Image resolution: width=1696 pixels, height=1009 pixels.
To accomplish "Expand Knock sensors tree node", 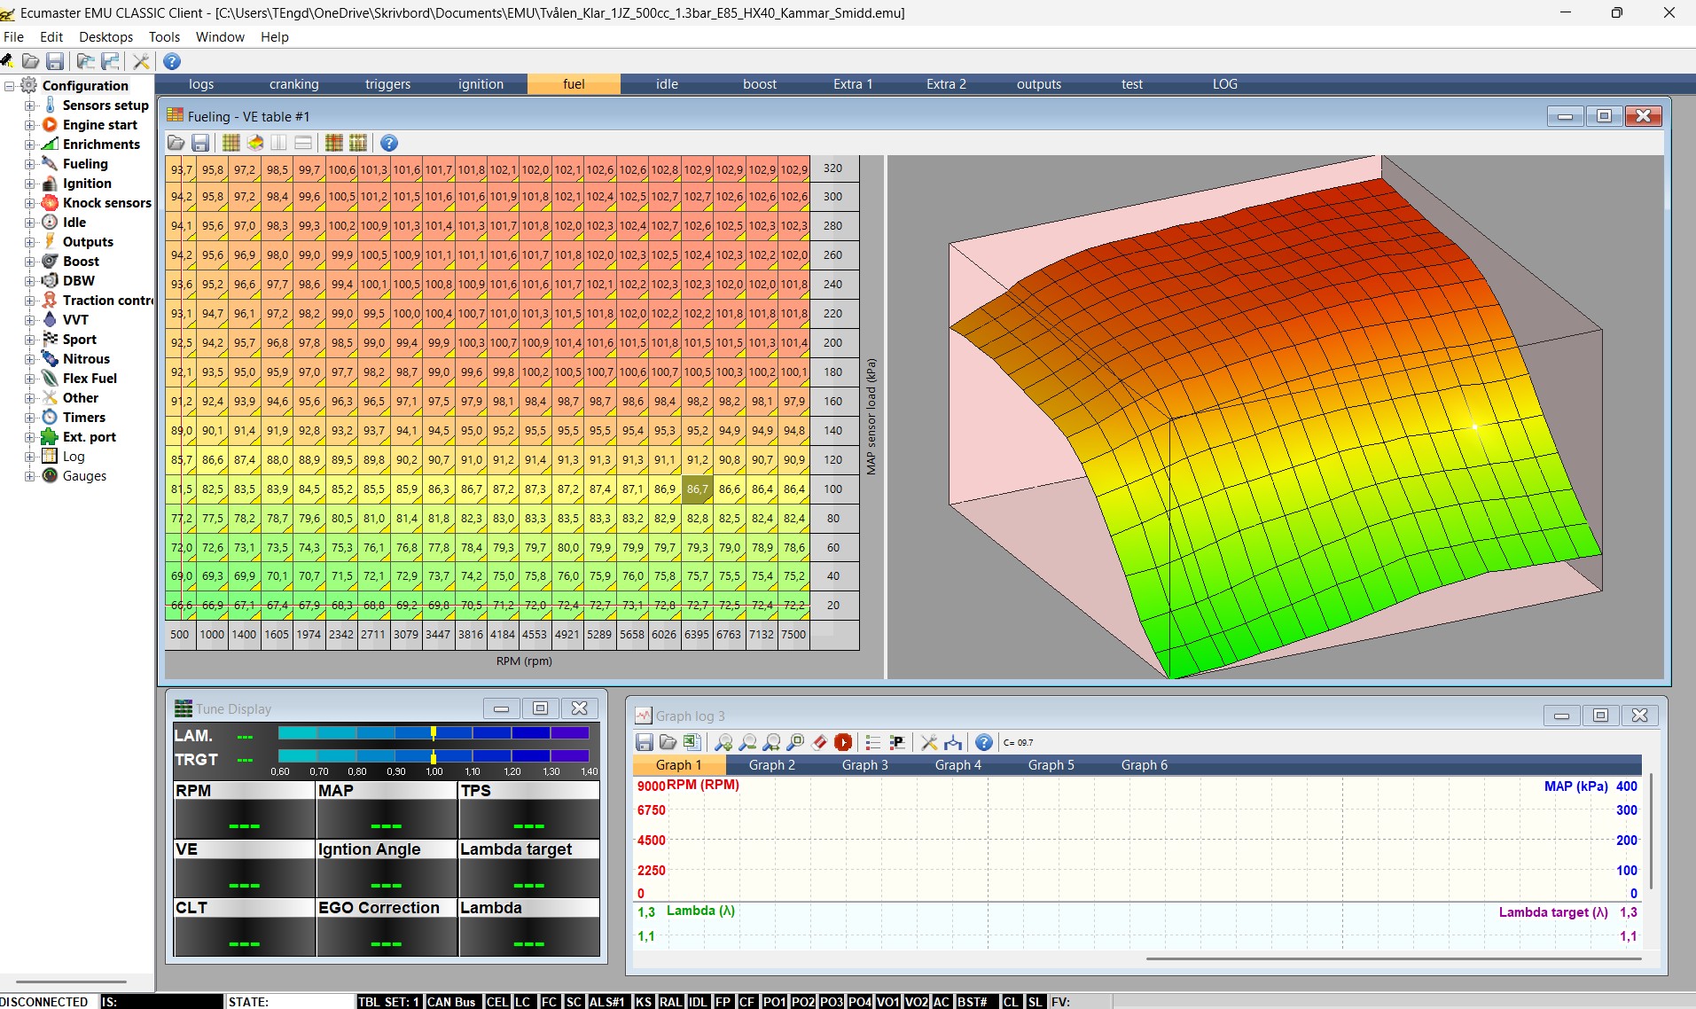I will click(29, 203).
